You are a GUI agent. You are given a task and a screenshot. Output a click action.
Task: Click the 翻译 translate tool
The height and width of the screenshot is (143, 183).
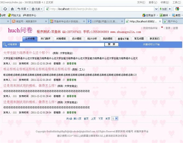164,15
